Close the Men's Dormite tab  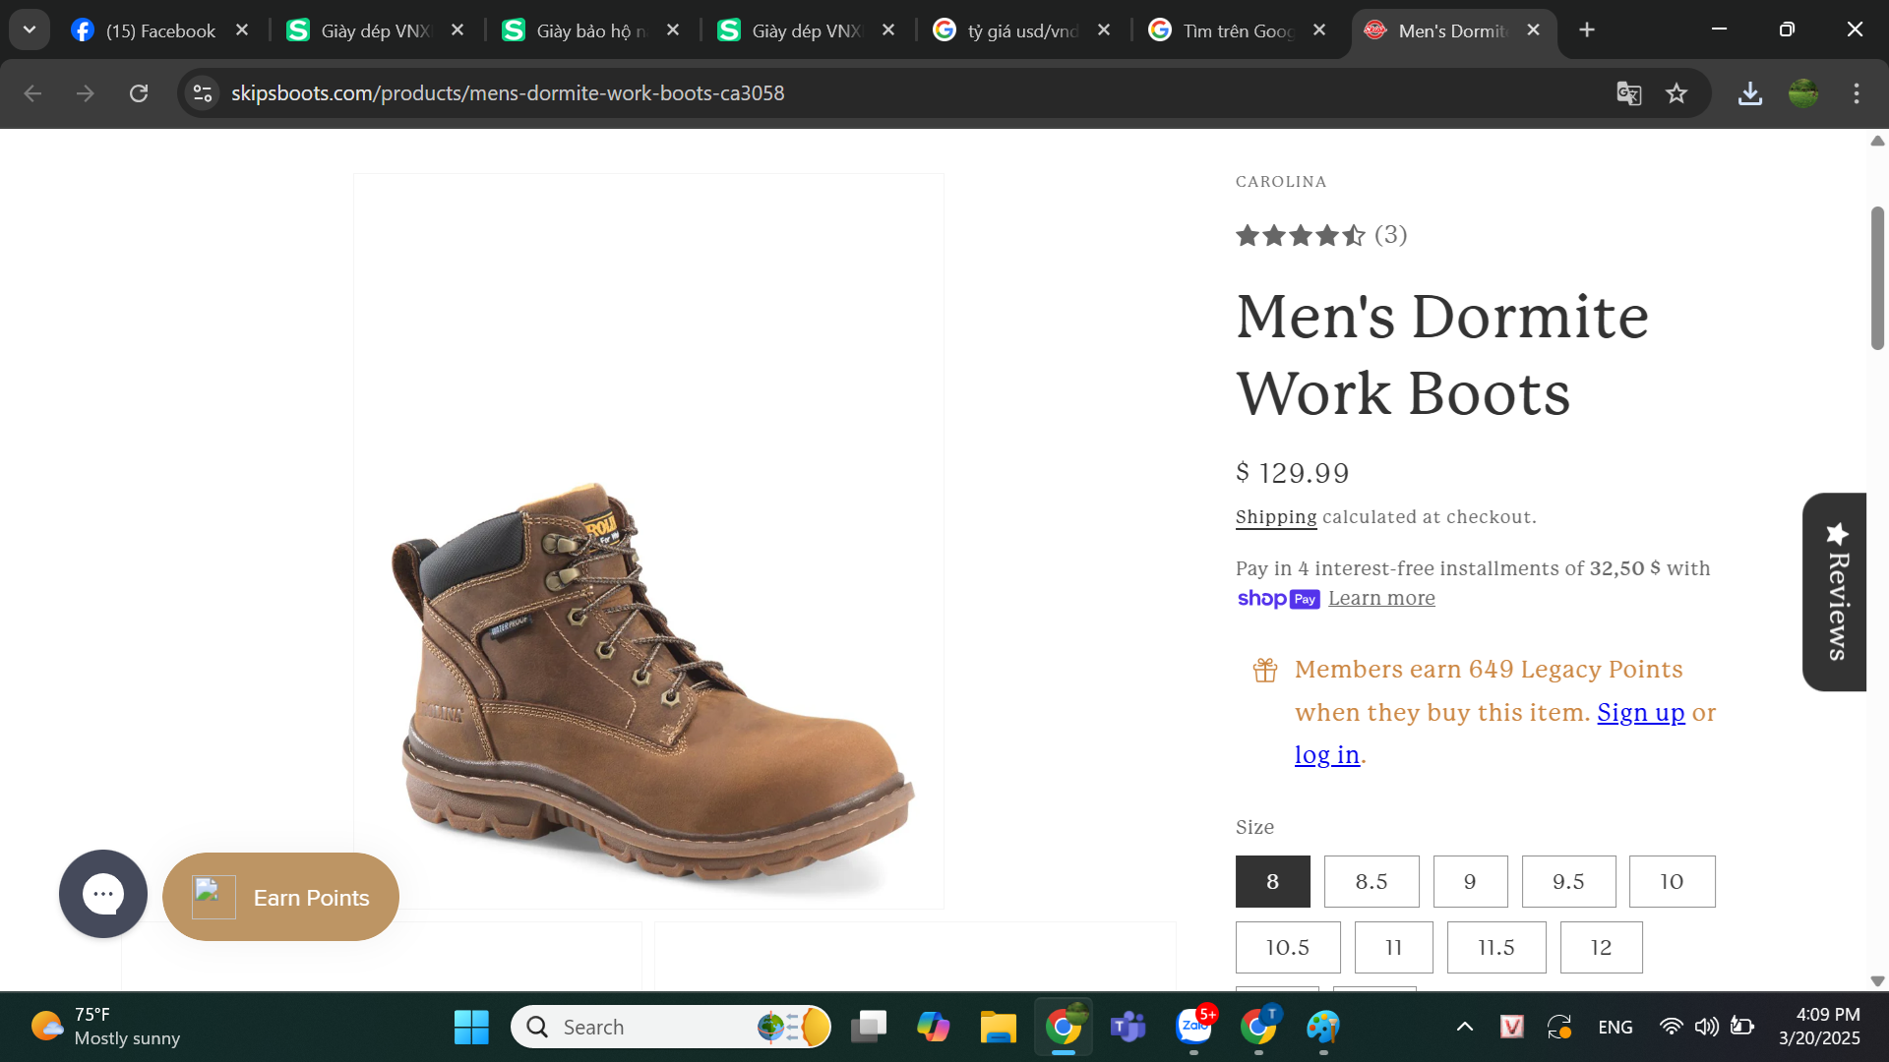(x=1533, y=30)
